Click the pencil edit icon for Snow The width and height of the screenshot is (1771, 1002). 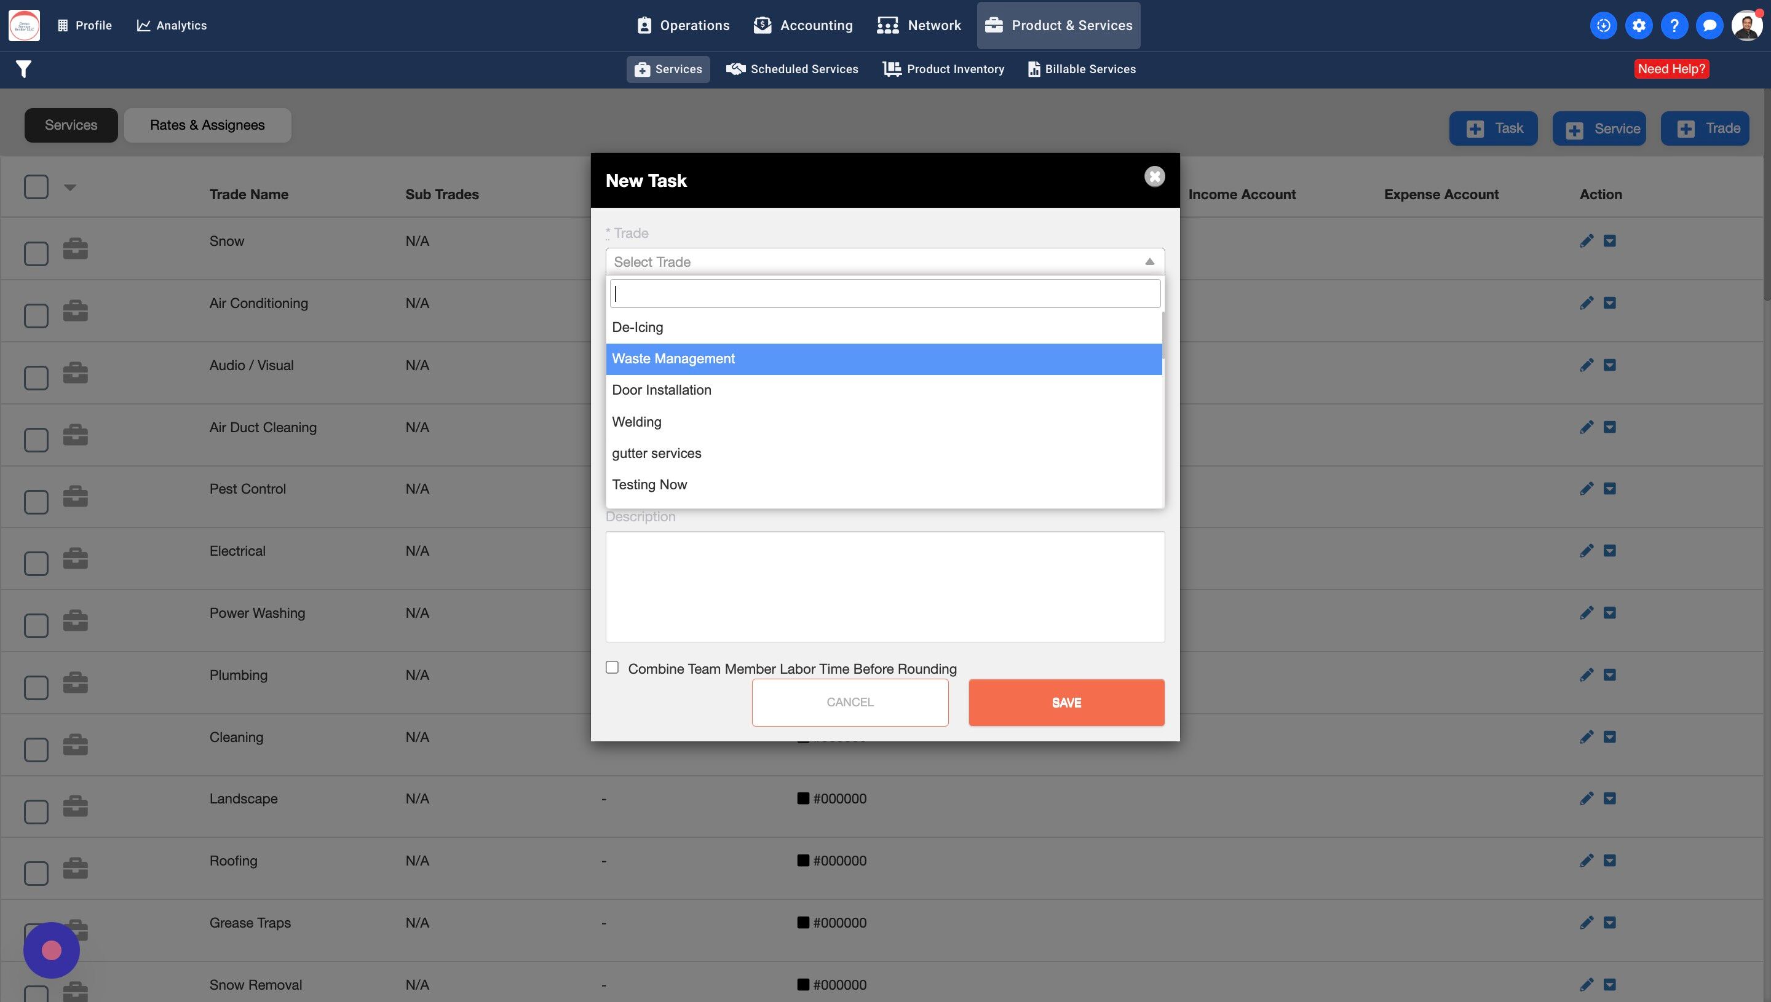click(x=1587, y=241)
